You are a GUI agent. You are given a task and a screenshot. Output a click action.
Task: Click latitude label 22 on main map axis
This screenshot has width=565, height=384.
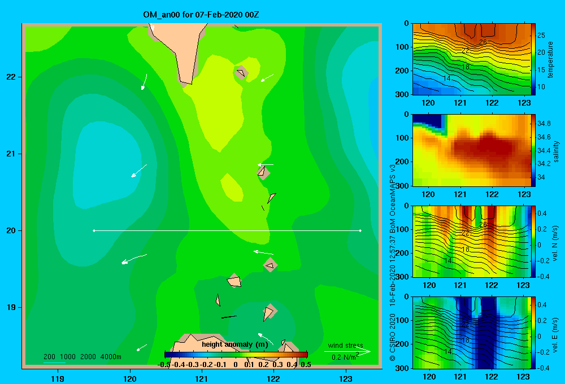point(11,77)
